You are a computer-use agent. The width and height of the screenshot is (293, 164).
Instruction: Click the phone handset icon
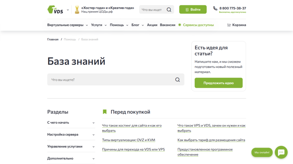(215, 8)
